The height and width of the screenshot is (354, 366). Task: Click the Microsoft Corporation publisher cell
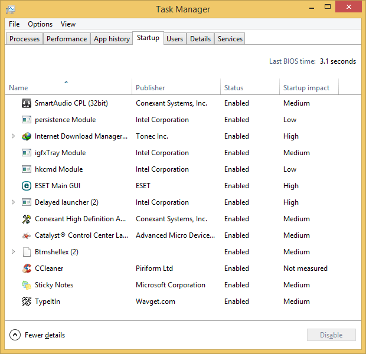171,285
